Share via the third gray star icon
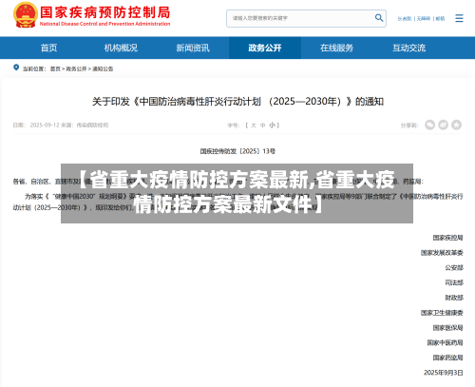This screenshot has height=387, width=475. pos(456,125)
